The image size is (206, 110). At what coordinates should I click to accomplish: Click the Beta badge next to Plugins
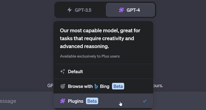click(x=92, y=101)
